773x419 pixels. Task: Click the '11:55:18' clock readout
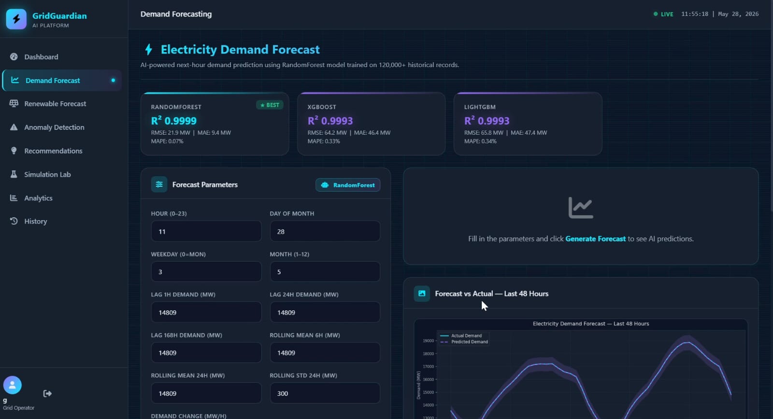pyautogui.click(x=695, y=14)
